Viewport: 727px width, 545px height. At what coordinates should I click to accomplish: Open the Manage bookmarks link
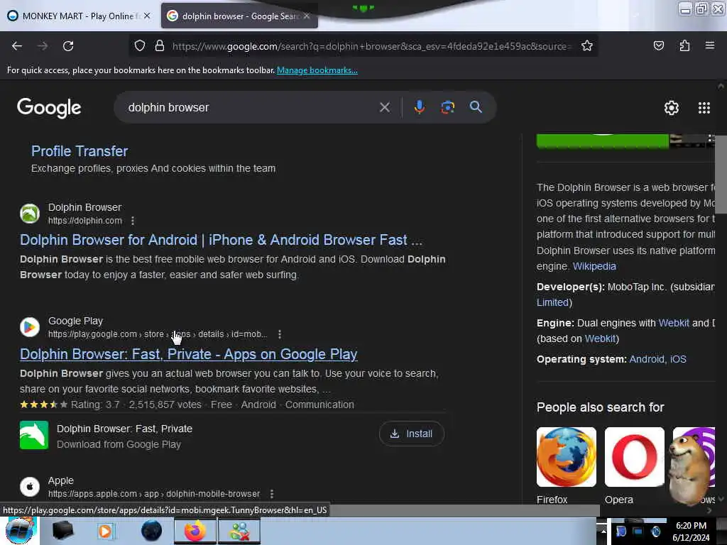pos(317,70)
